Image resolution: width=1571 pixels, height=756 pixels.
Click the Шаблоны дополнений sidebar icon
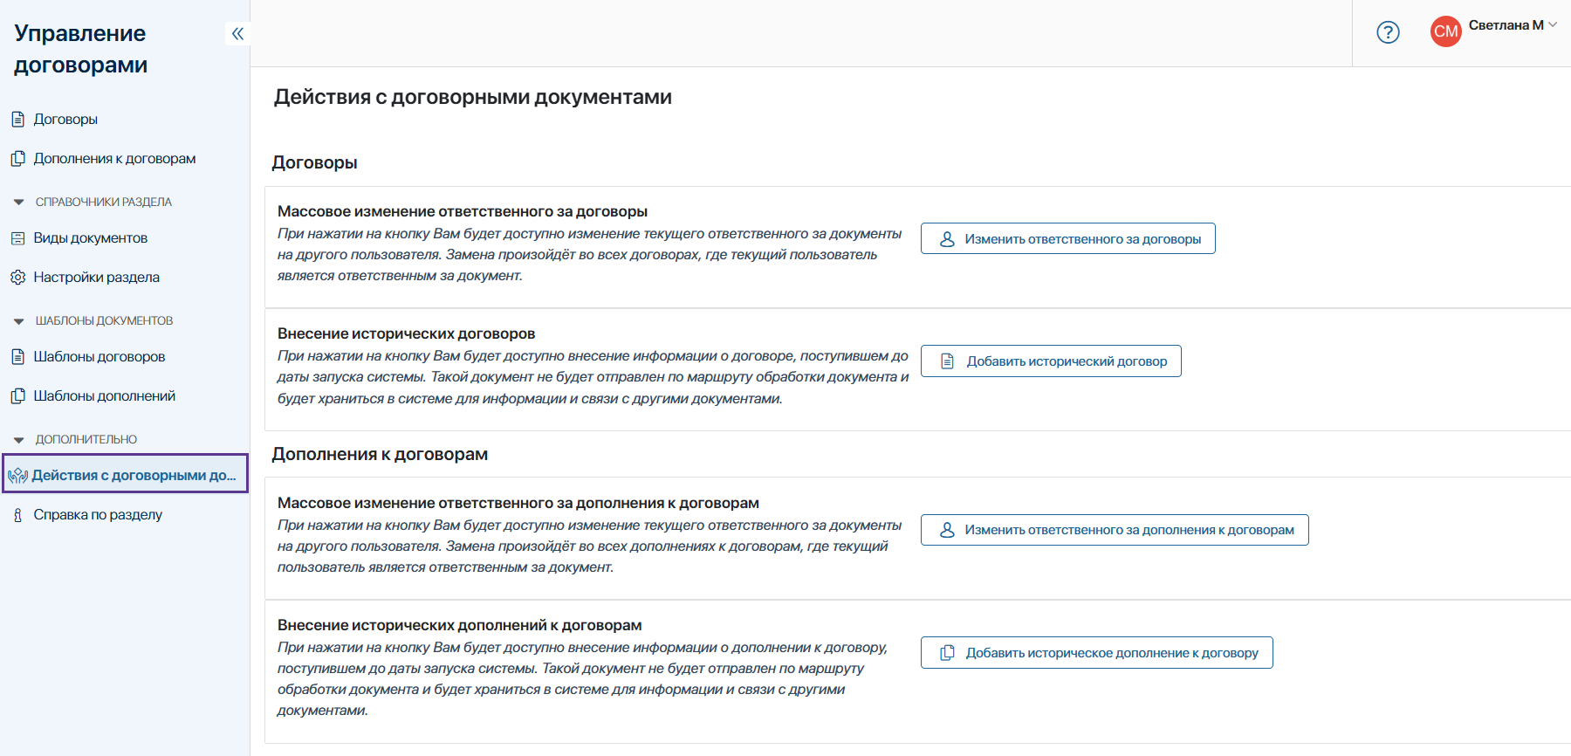17,396
